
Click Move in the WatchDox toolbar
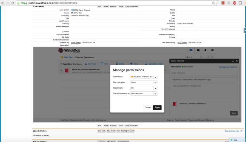[x=134, y=64]
